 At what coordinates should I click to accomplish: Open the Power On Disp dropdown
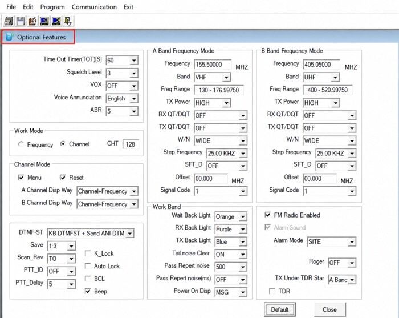231,292
